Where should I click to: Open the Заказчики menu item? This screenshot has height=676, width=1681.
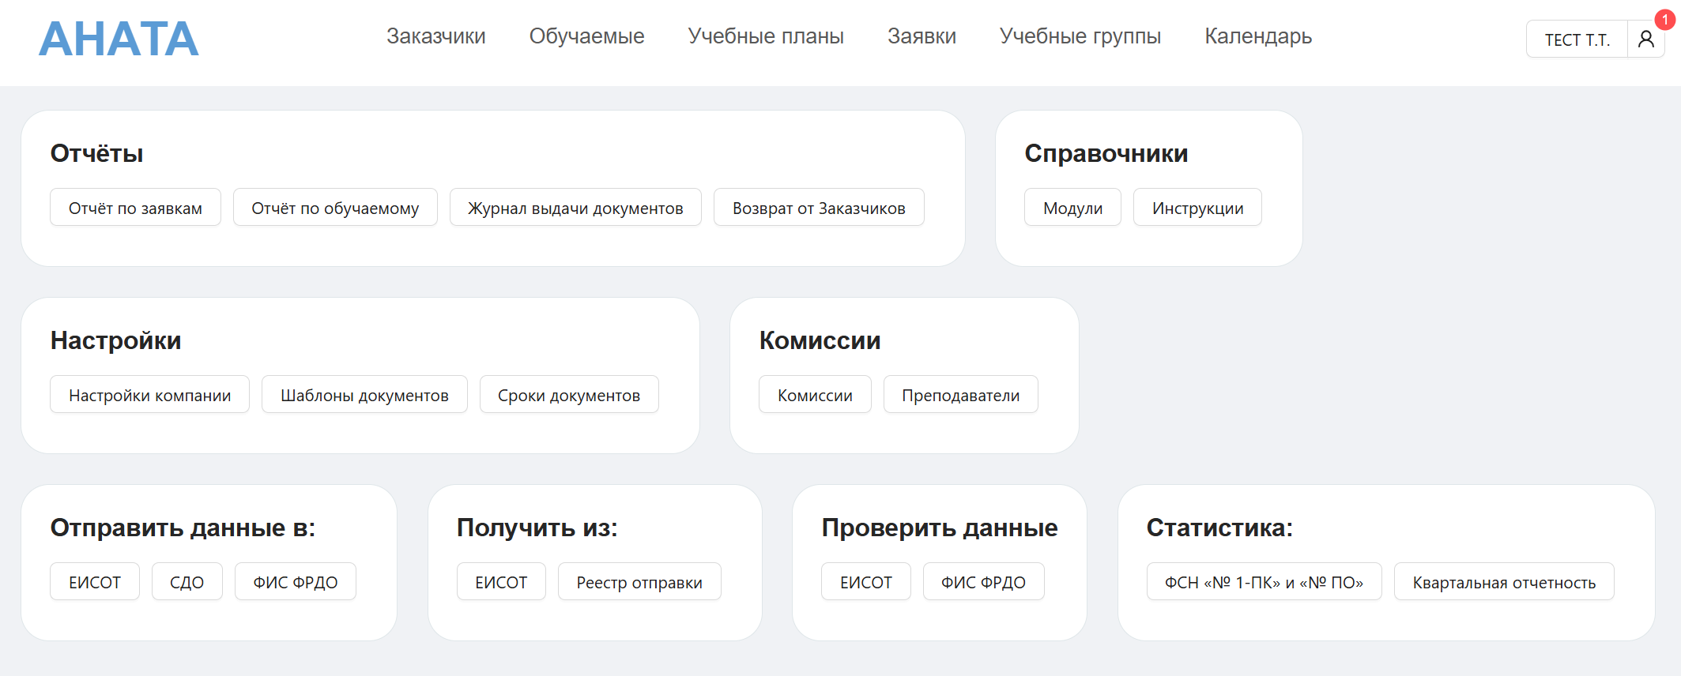pos(435,36)
